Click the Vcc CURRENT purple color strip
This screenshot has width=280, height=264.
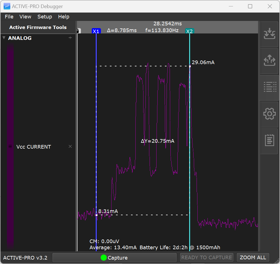(x=10, y=147)
